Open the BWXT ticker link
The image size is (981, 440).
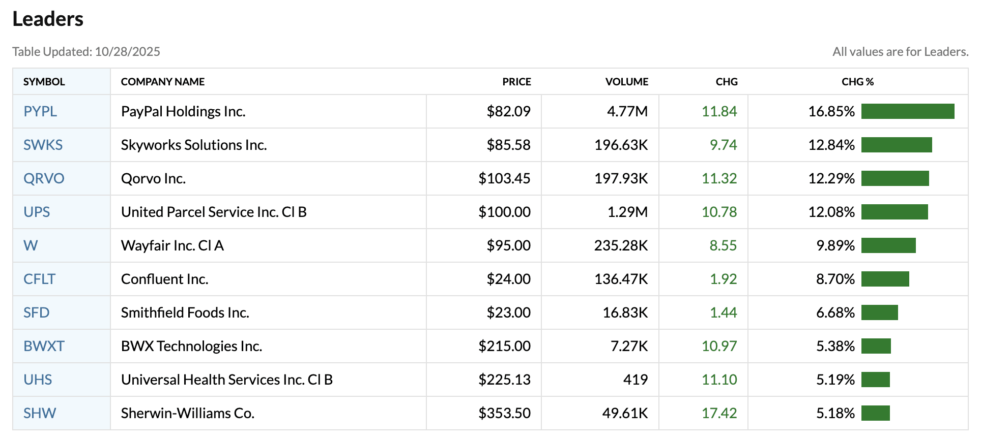click(44, 346)
